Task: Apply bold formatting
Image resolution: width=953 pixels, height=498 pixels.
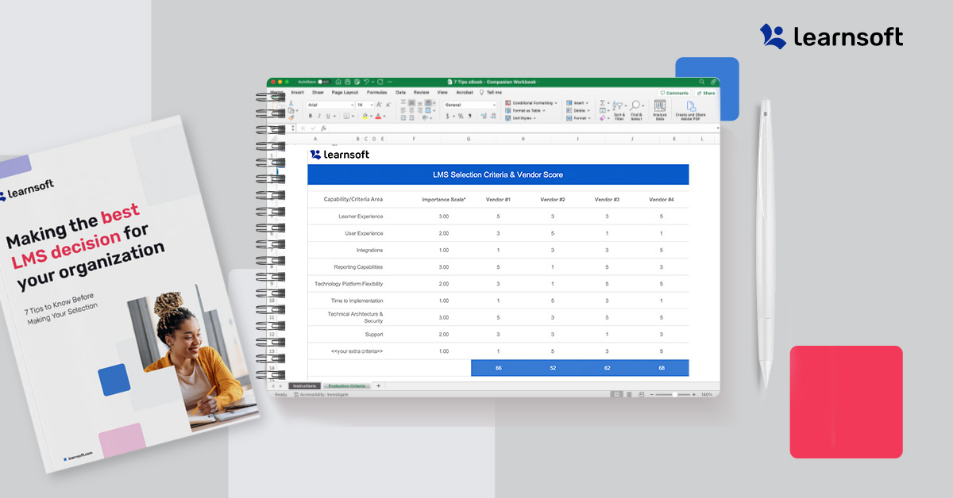Action: [311, 116]
